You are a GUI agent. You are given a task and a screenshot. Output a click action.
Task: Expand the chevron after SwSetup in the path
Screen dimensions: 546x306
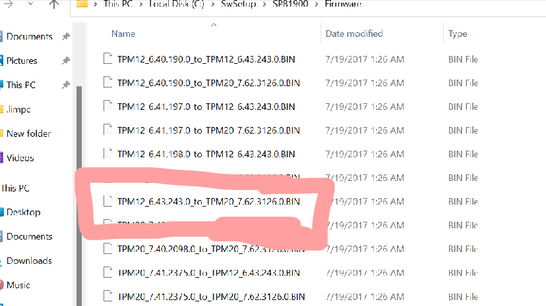(264, 5)
